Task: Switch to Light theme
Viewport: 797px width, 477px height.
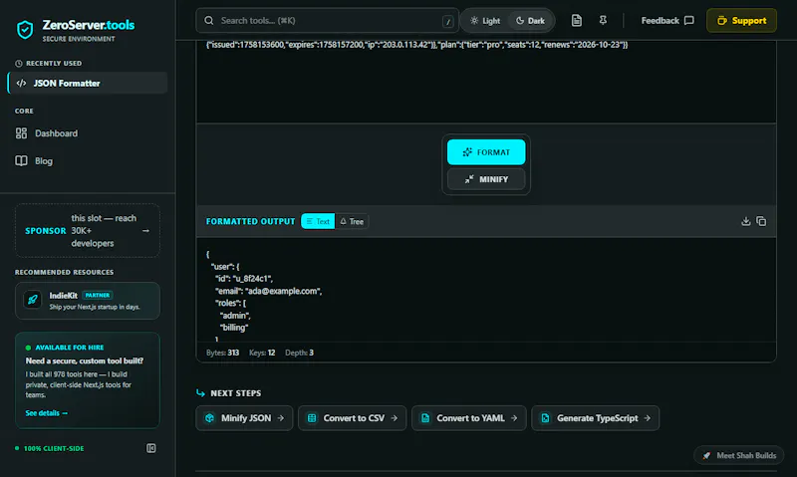Action: pos(485,21)
